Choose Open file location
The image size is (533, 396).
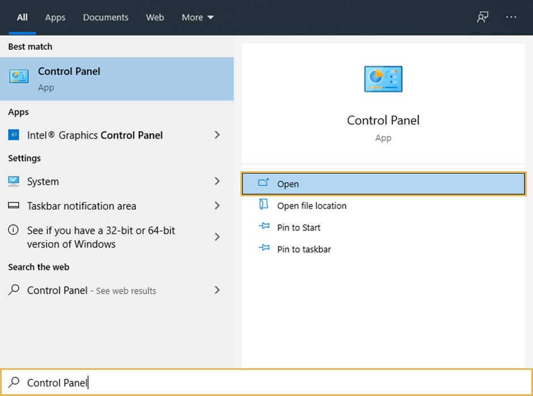point(311,206)
